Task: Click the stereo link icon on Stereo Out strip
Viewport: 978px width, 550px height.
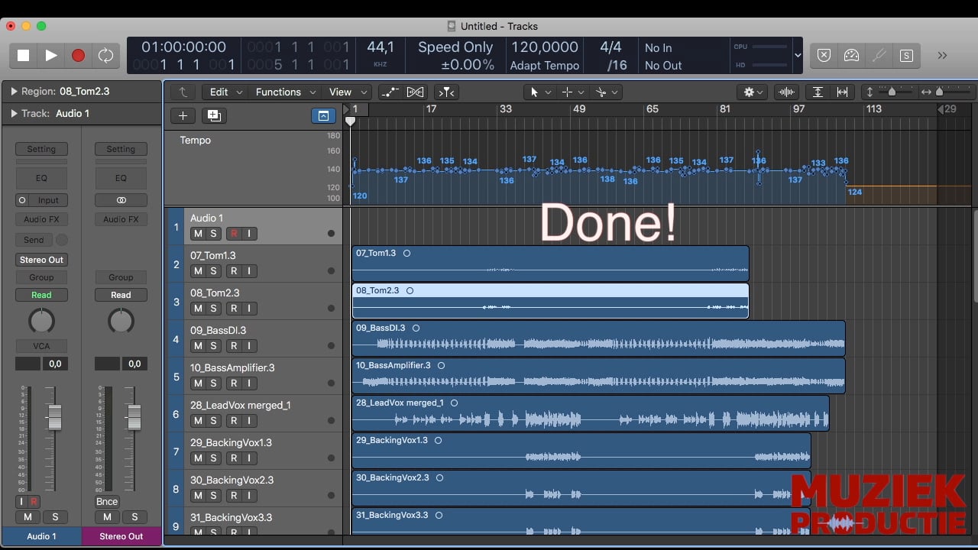Action: [121, 200]
